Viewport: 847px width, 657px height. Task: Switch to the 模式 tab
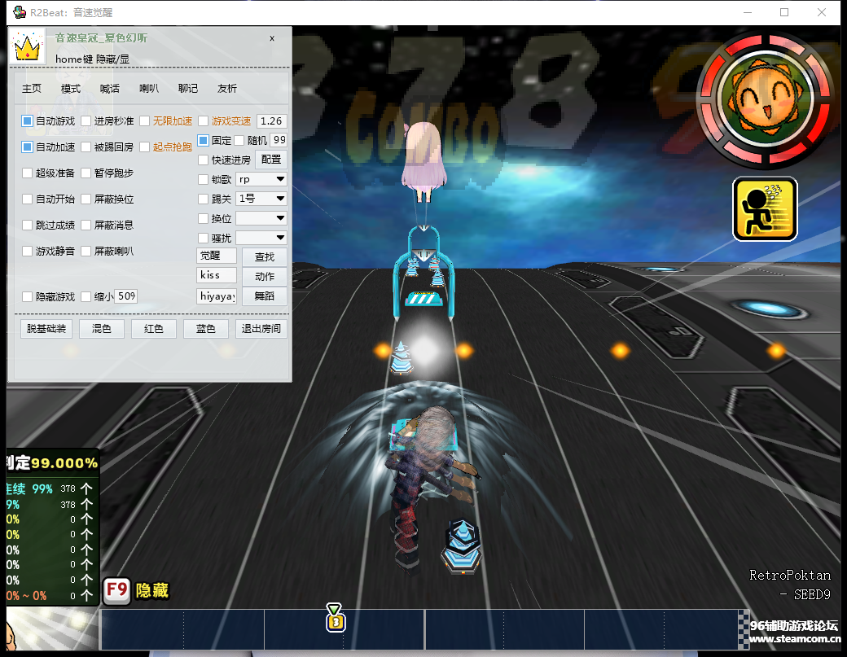[70, 88]
